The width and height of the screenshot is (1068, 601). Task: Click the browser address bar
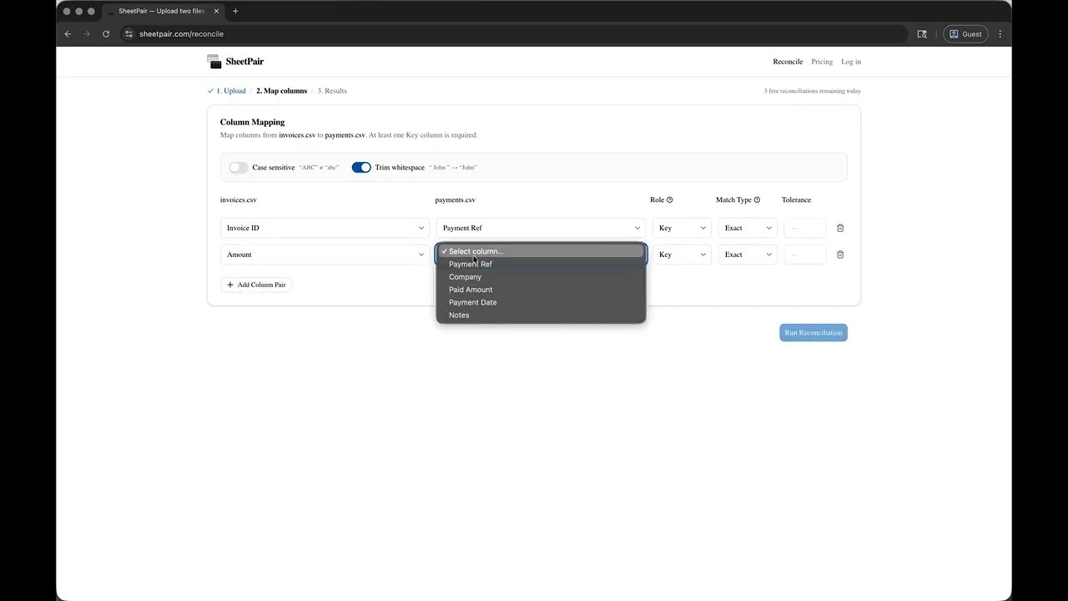[x=513, y=34]
